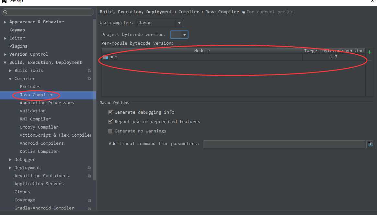Click the project-scope icon beside Build Tools
Screen dimensions: 377x215
click(89, 71)
